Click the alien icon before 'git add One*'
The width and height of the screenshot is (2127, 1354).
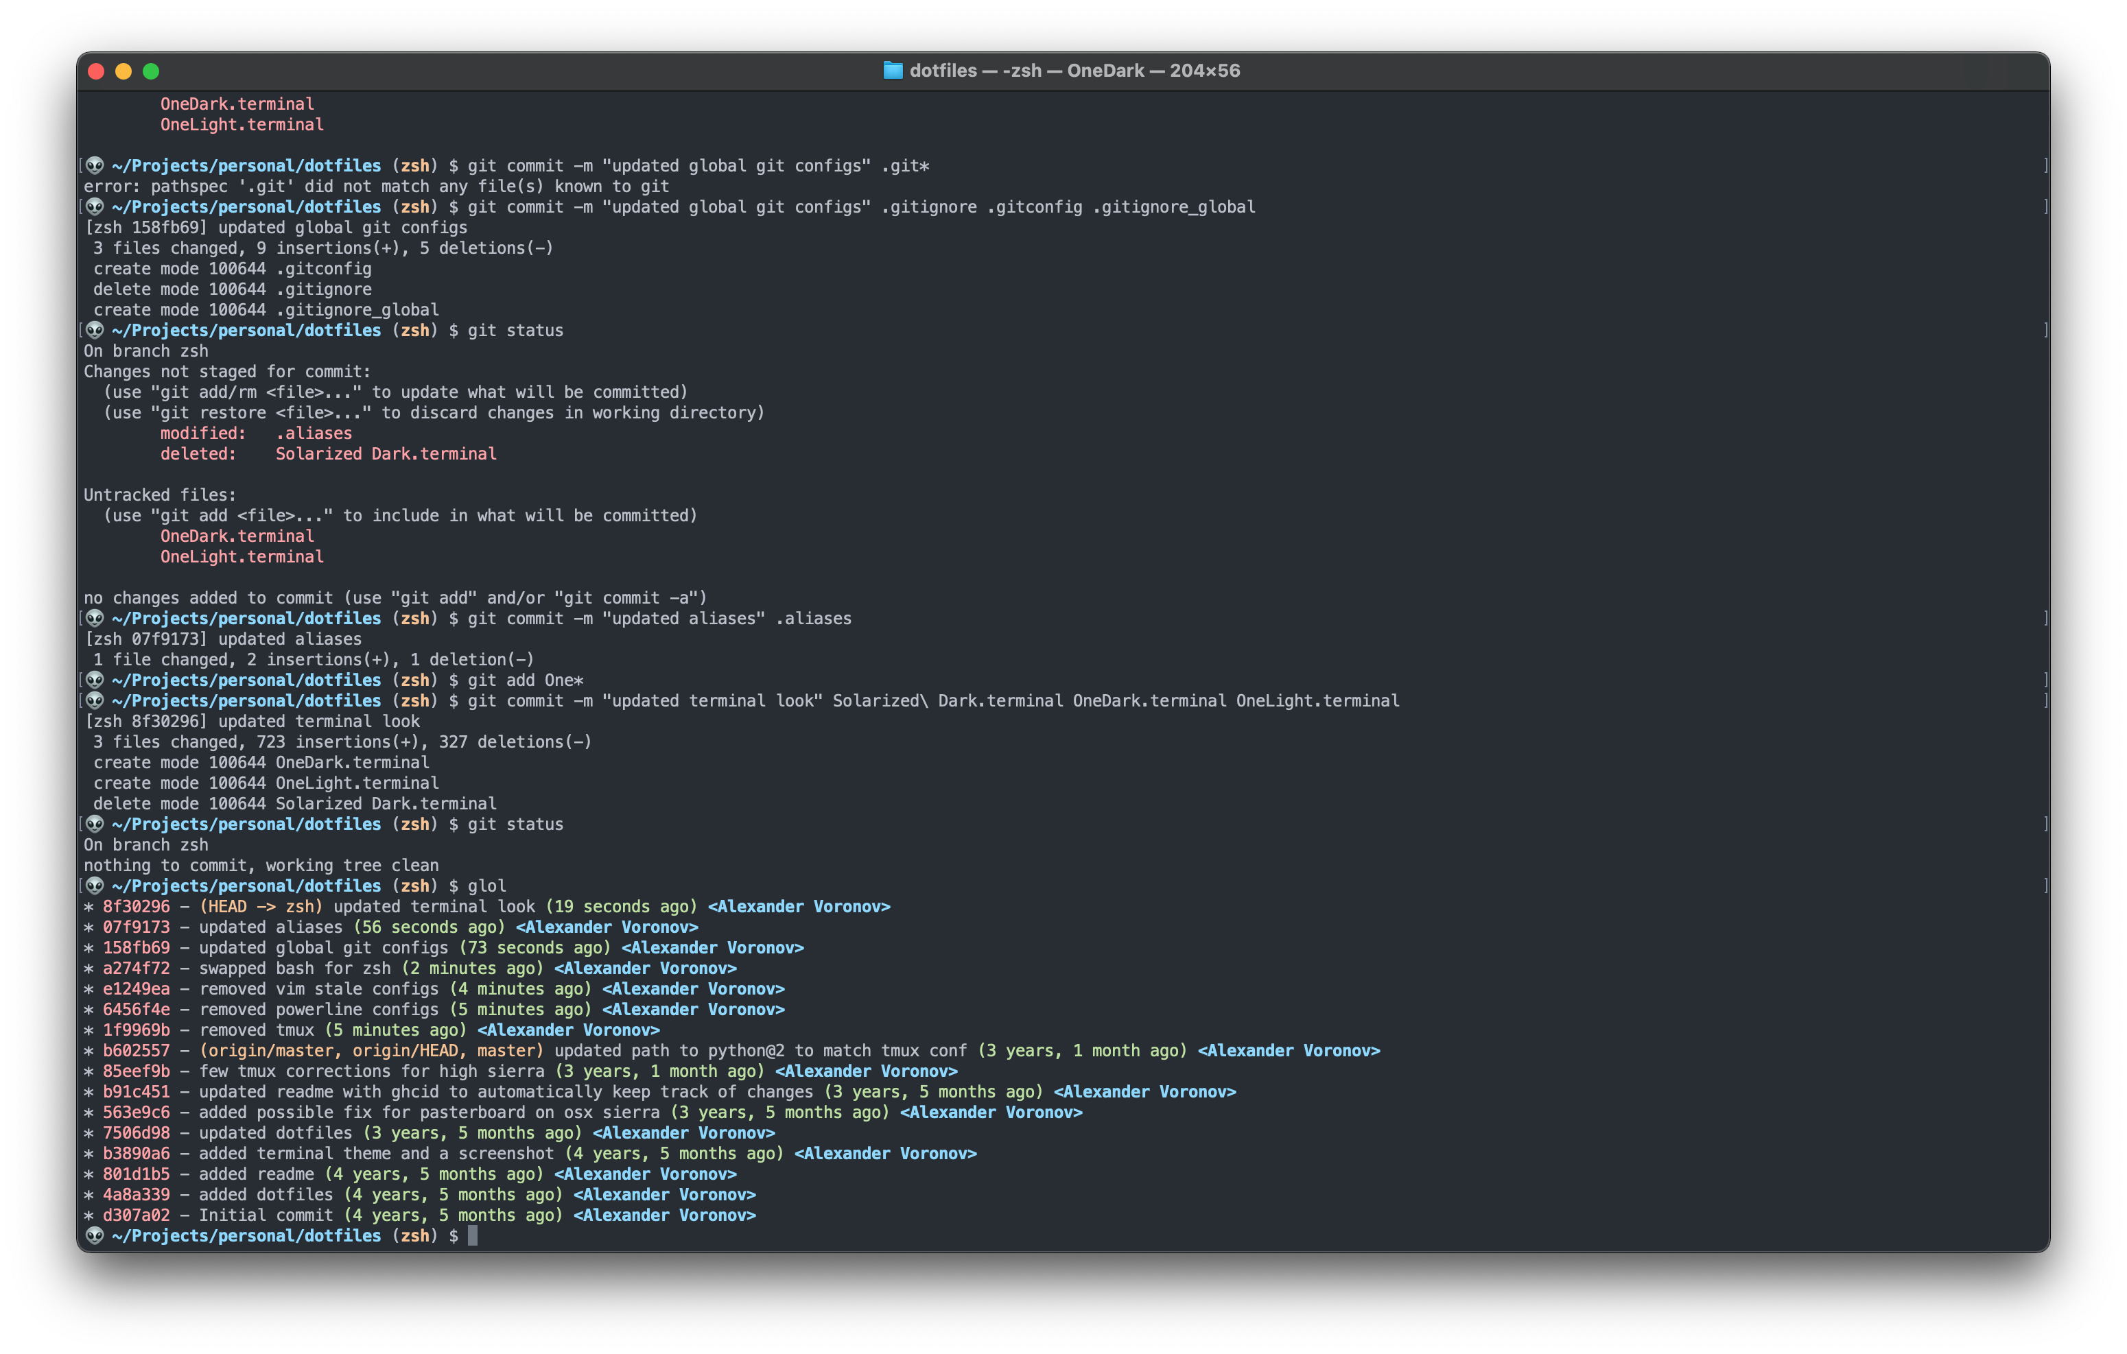(95, 680)
